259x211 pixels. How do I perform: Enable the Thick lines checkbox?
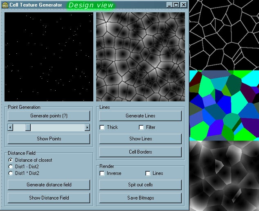(x=102, y=127)
